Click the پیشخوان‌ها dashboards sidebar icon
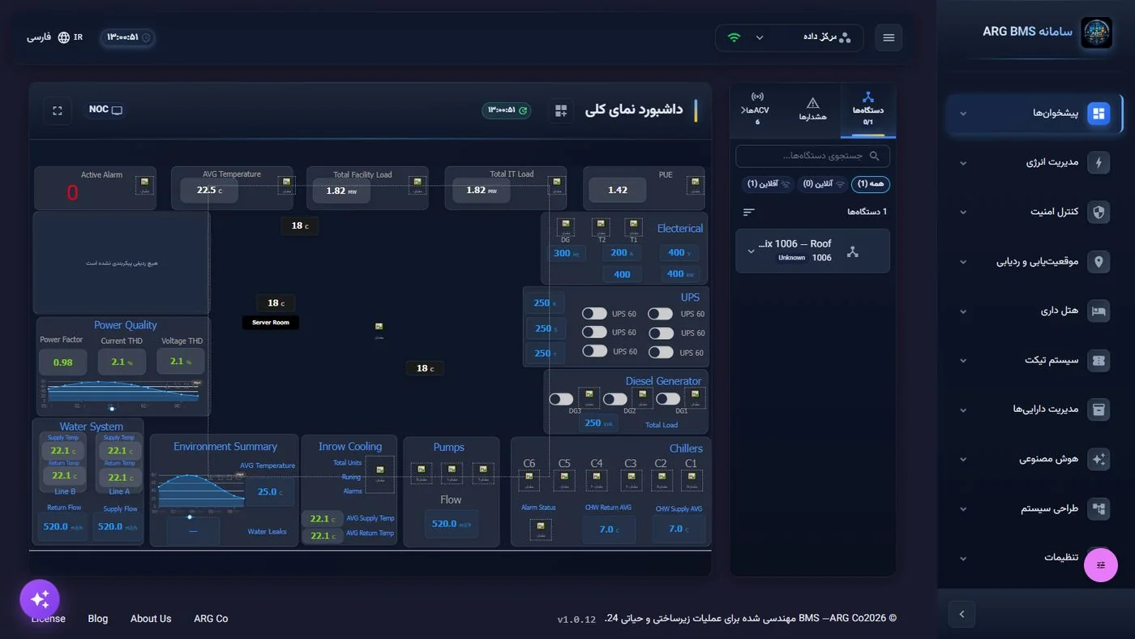This screenshot has width=1135, height=639. (x=1099, y=114)
